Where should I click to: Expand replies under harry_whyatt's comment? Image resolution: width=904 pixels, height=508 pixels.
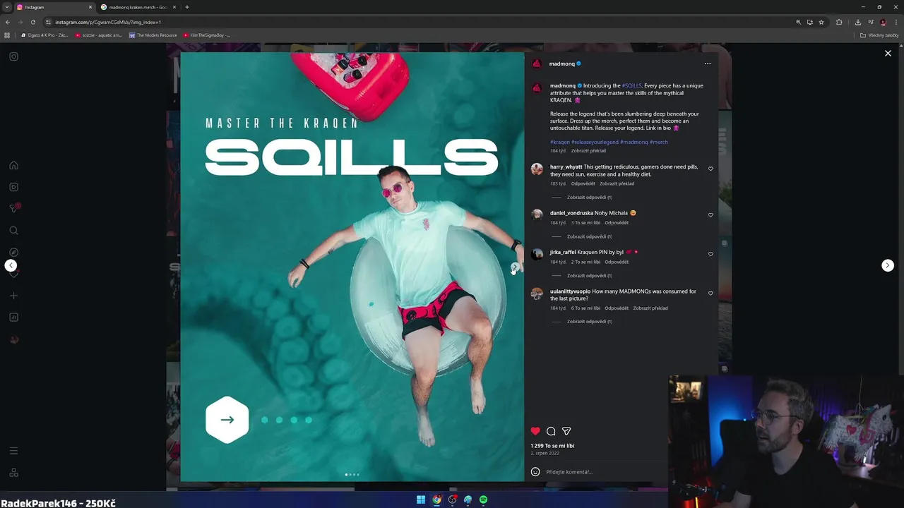[589, 197]
